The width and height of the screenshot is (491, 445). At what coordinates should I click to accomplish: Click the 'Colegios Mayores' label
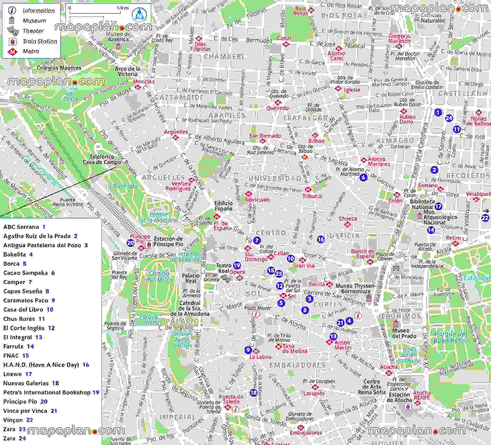click(59, 68)
